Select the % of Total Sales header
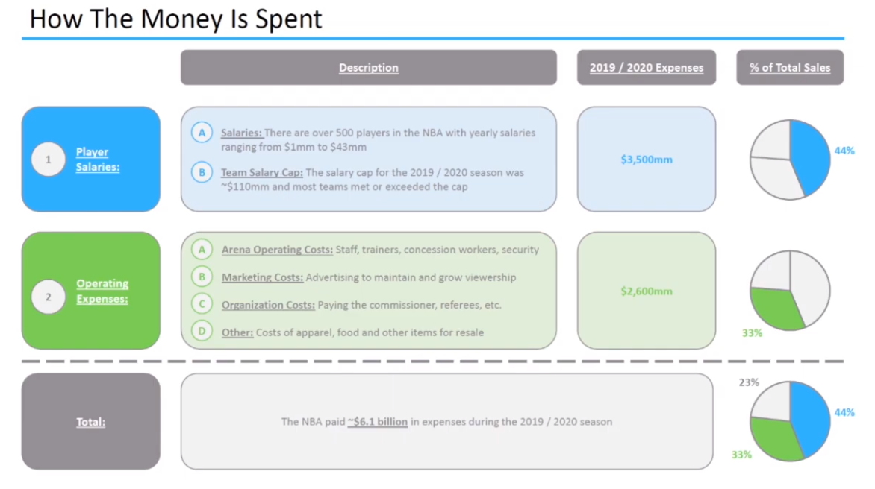This screenshot has height=489, width=875. (790, 68)
